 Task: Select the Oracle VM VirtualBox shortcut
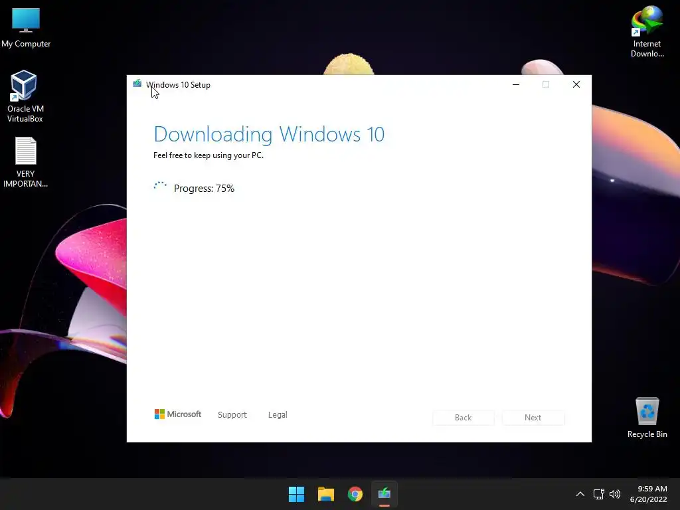(25, 96)
